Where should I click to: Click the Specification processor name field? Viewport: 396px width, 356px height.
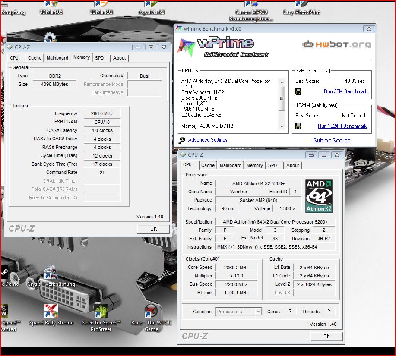275,222
